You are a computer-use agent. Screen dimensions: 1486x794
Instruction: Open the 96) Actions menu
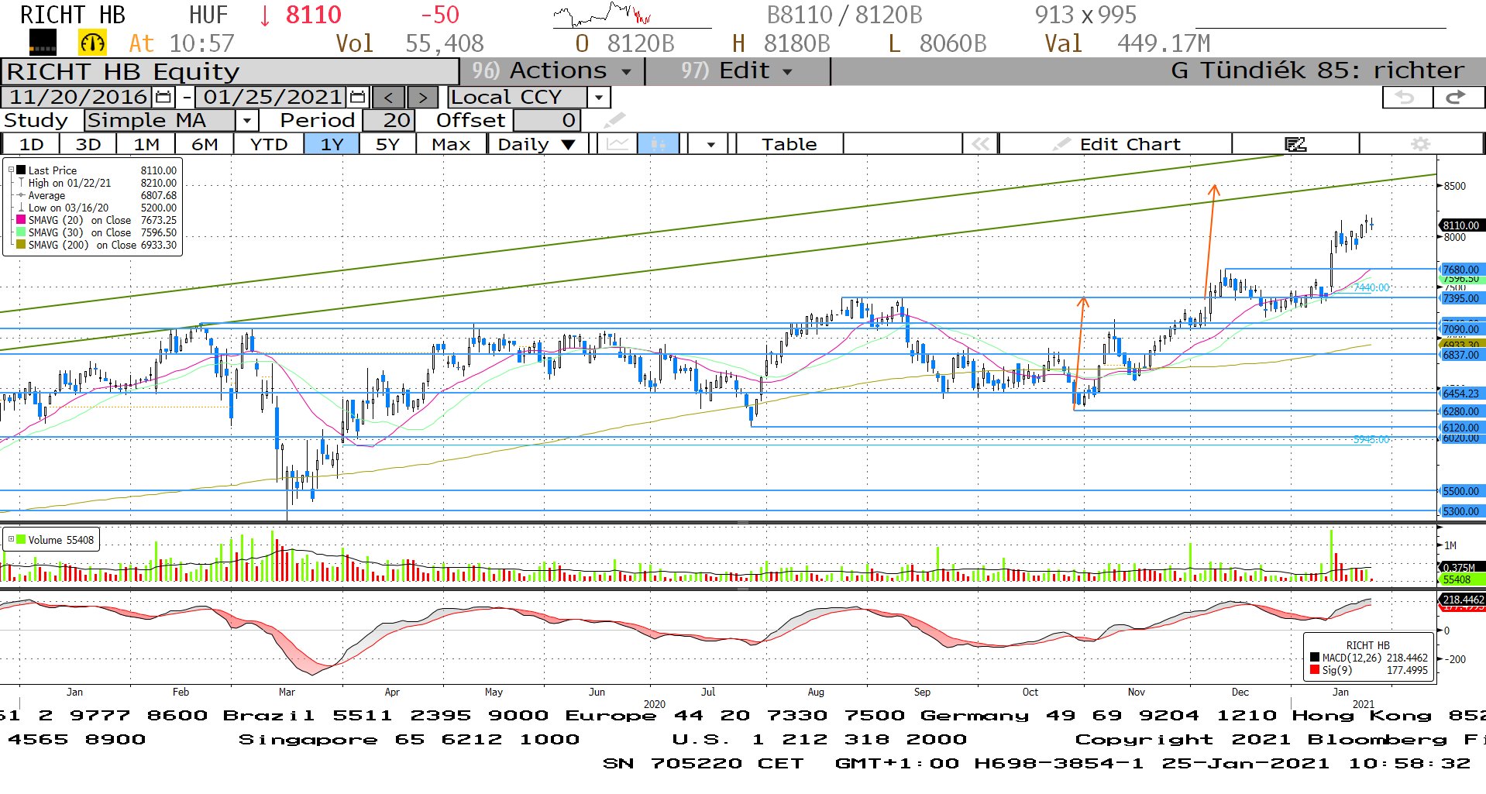pyautogui.click(x=551, y=70)
